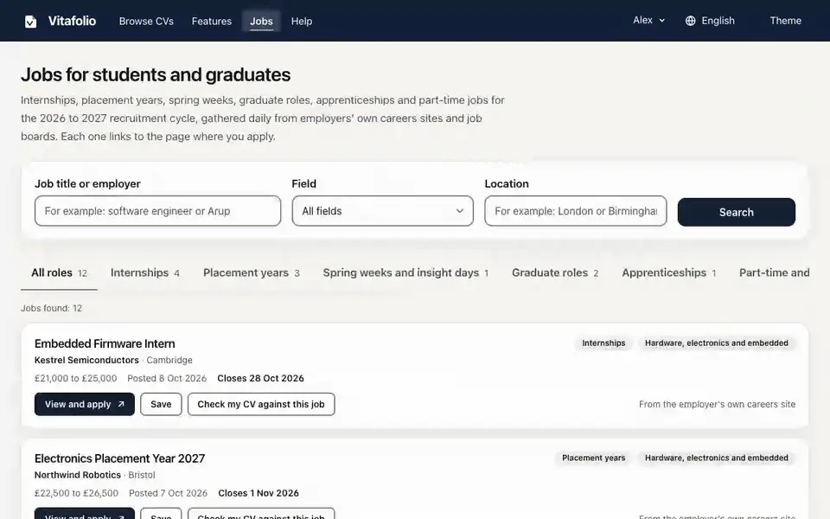830x519 pixels.
Task: Focus the Job title or employer field
Action: pos(157,211)
